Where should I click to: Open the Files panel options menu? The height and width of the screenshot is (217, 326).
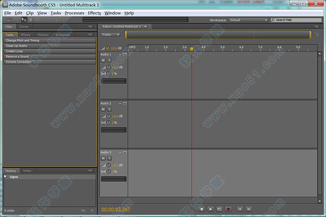[90, 27]
